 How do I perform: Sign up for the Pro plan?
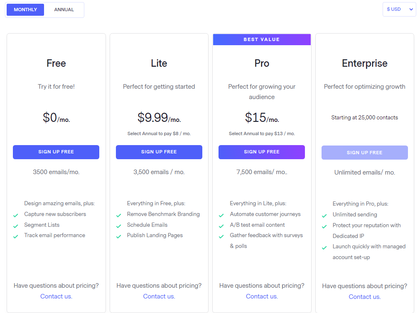pos(262,152)
